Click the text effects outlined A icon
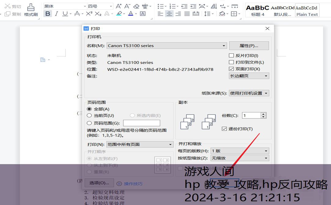The width and height of the screenshot is (331, 205). click(107, 14)
